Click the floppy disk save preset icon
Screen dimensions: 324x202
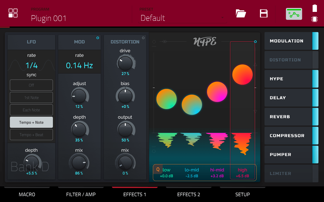(264, 13)
